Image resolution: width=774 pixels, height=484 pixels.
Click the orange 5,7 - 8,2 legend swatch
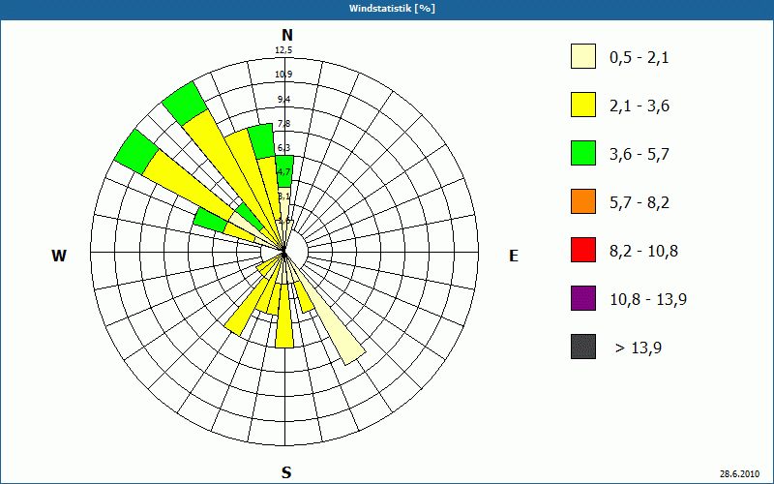tap(583, 201)
